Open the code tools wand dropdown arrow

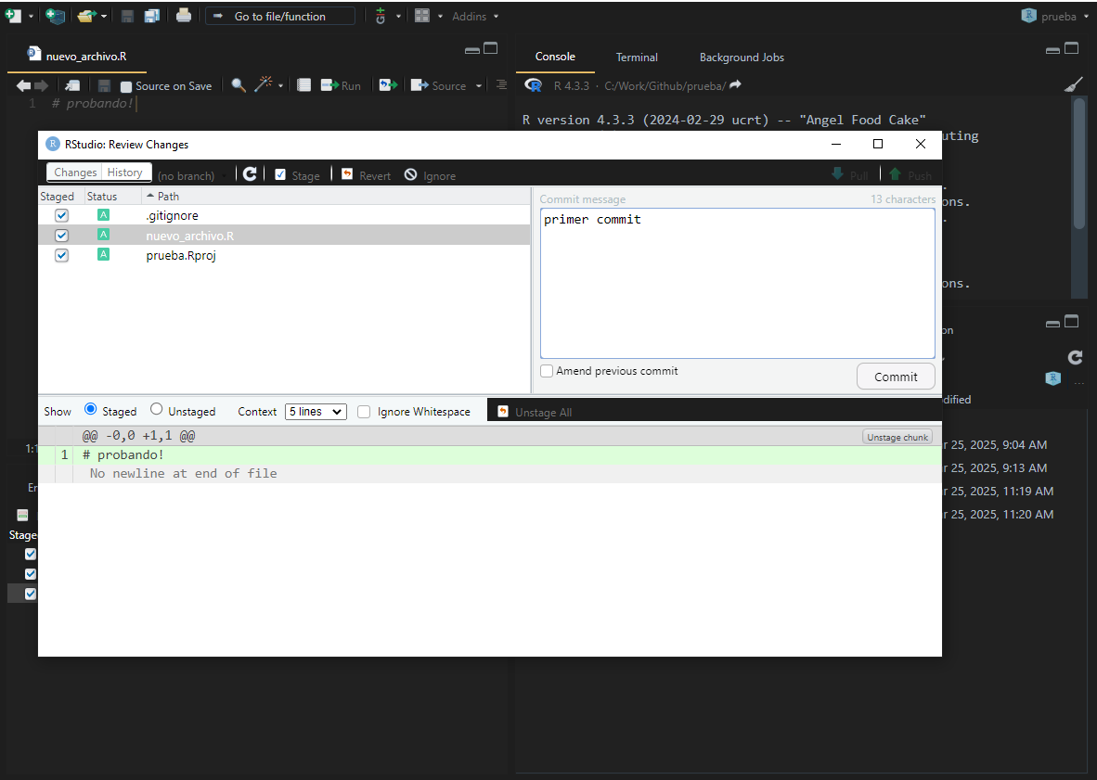280,86
